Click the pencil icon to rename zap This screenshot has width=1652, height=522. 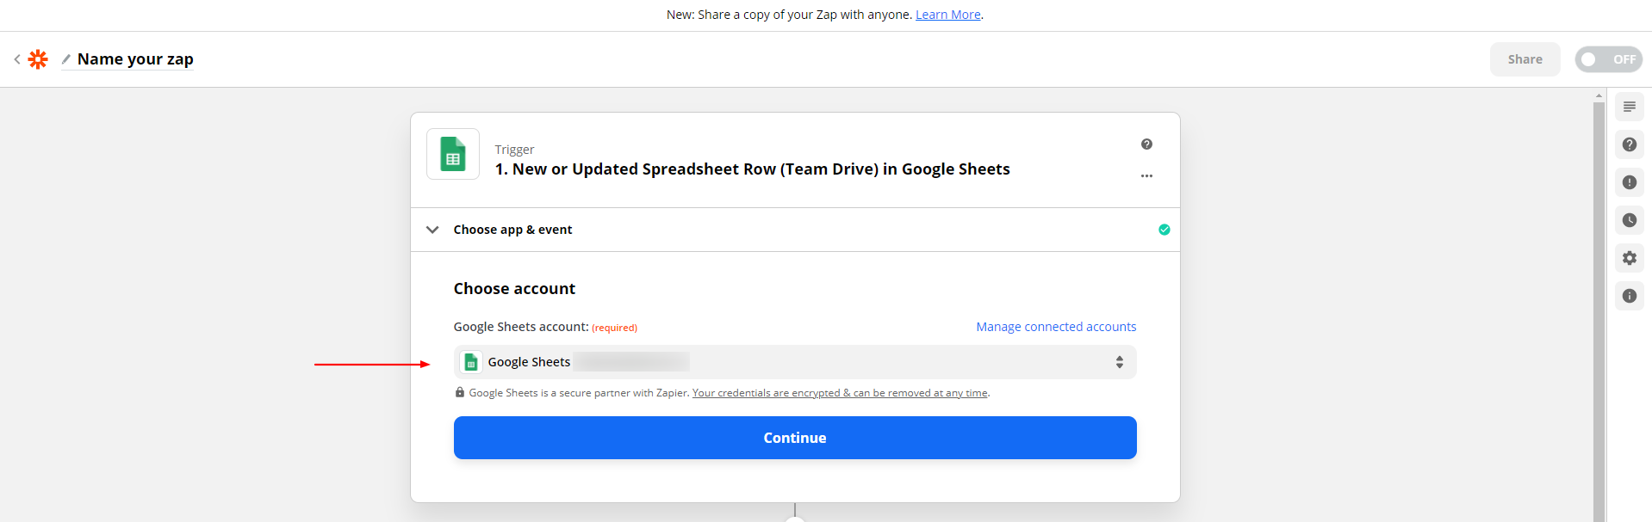pos(66,59)
